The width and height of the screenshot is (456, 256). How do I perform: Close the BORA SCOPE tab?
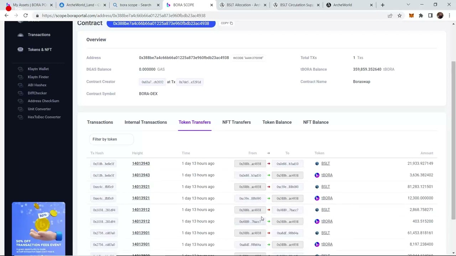(x=212, y=5)
